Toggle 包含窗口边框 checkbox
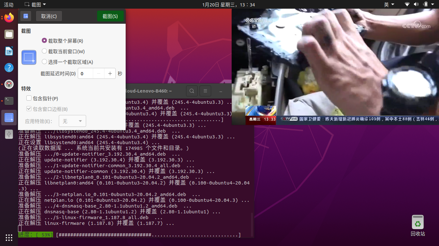Image resolution: width=439 pixels, height=246 pixels. (47, 109)
